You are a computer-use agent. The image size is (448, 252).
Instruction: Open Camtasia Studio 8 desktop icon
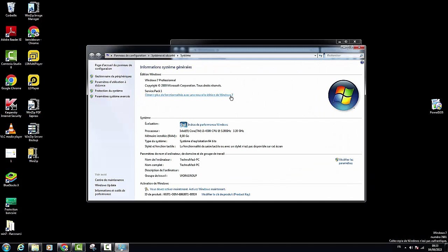tap(11, 59)
